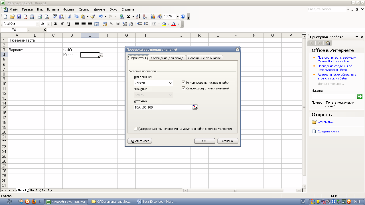This screenshot has width=365, height=205.
Task: Open the font name Arial Cyr dropdown
Action: click(x=37, y=24)
